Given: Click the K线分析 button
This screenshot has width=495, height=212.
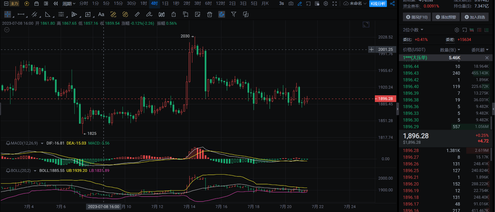Looking at the screenshot, I should pos(378,3).
